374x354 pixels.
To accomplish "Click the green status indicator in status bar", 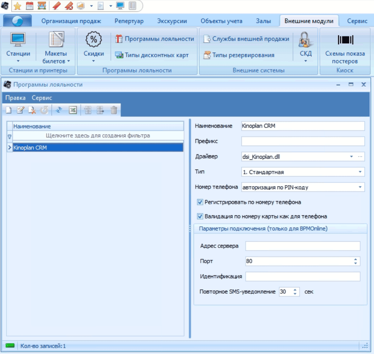I will pos(10,346).
